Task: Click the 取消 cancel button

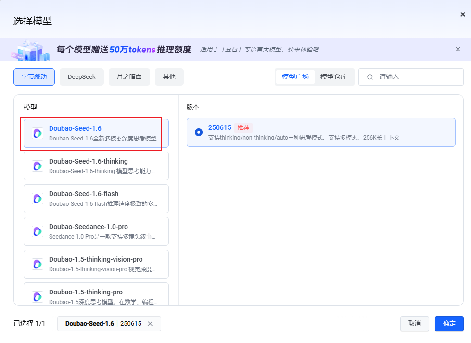Action: 415,323
